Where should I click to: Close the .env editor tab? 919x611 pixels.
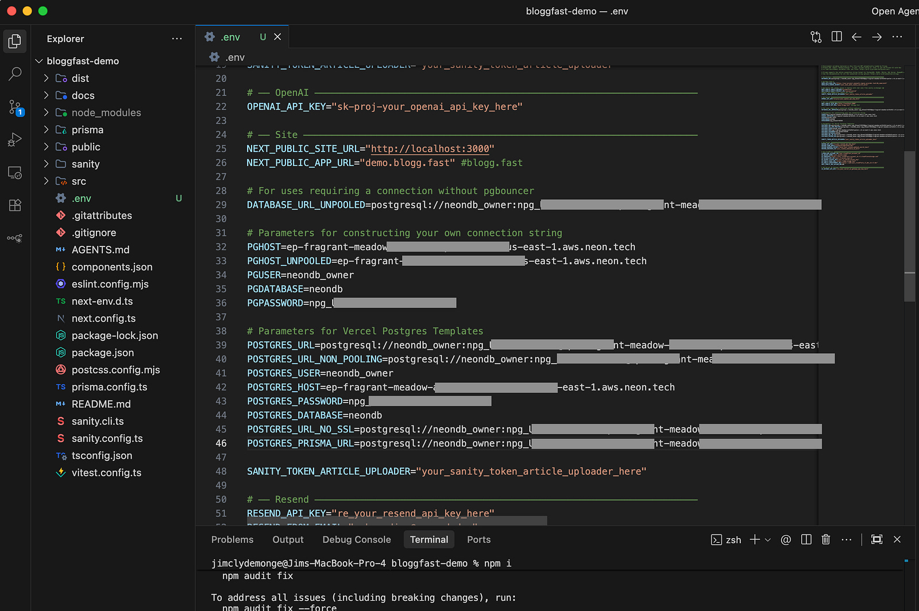277,37
